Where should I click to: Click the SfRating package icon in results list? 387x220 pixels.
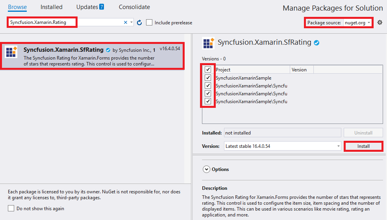(11, 52)
